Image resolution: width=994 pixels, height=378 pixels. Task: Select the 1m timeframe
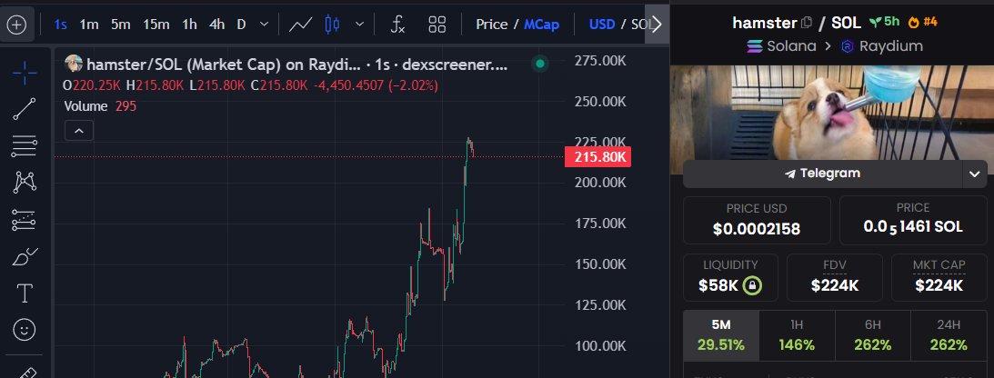[89, 25]
